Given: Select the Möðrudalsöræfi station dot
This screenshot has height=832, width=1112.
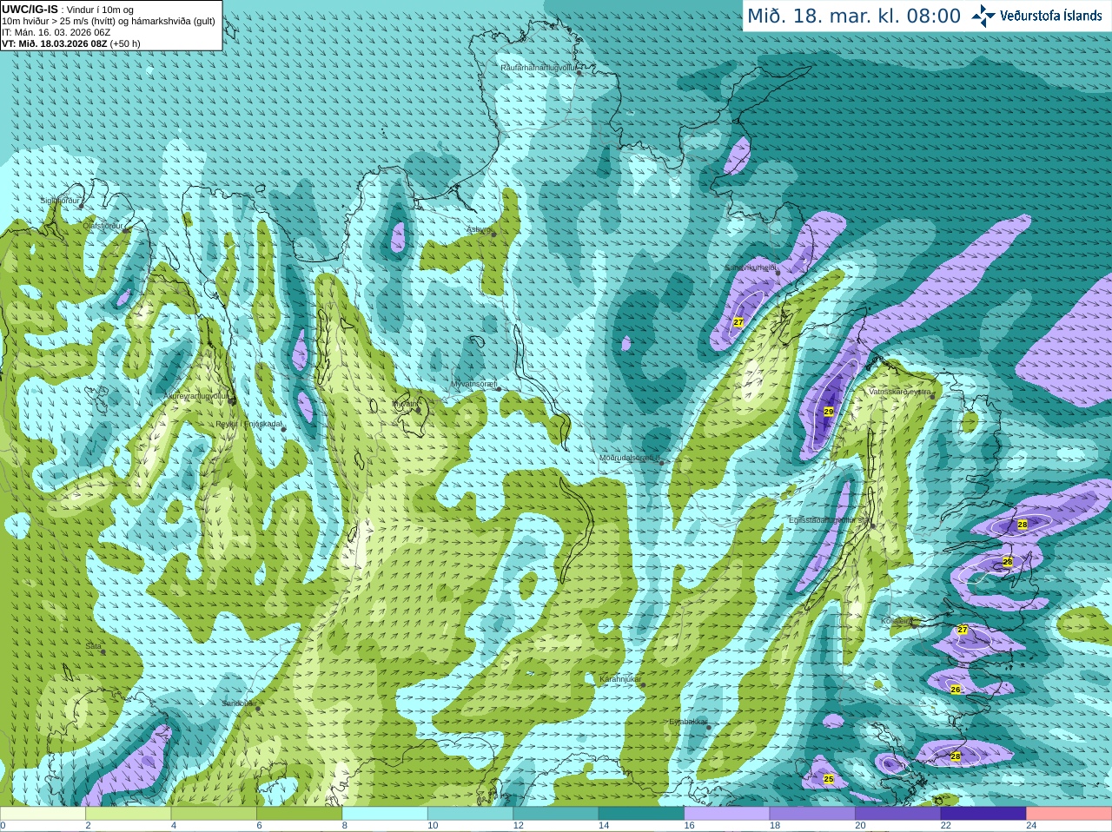Looking at the screenshot, I should (x=661, y=463).
